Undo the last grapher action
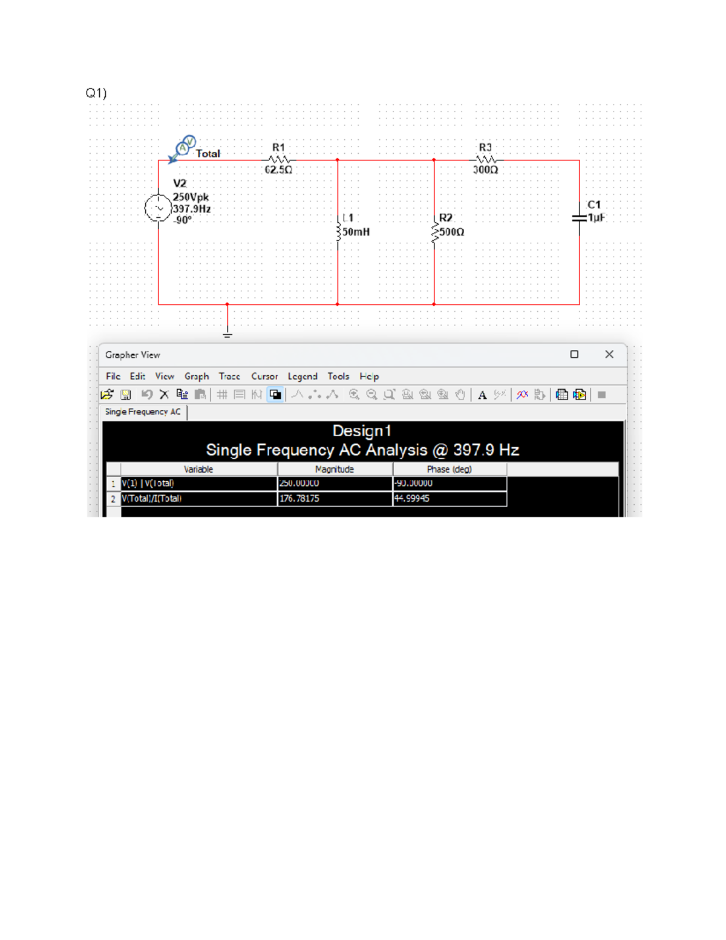 click(145, 394)
